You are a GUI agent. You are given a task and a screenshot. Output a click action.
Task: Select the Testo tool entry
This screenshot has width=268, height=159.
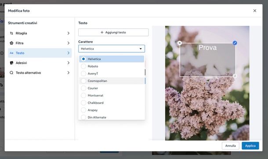click(40, 53)
